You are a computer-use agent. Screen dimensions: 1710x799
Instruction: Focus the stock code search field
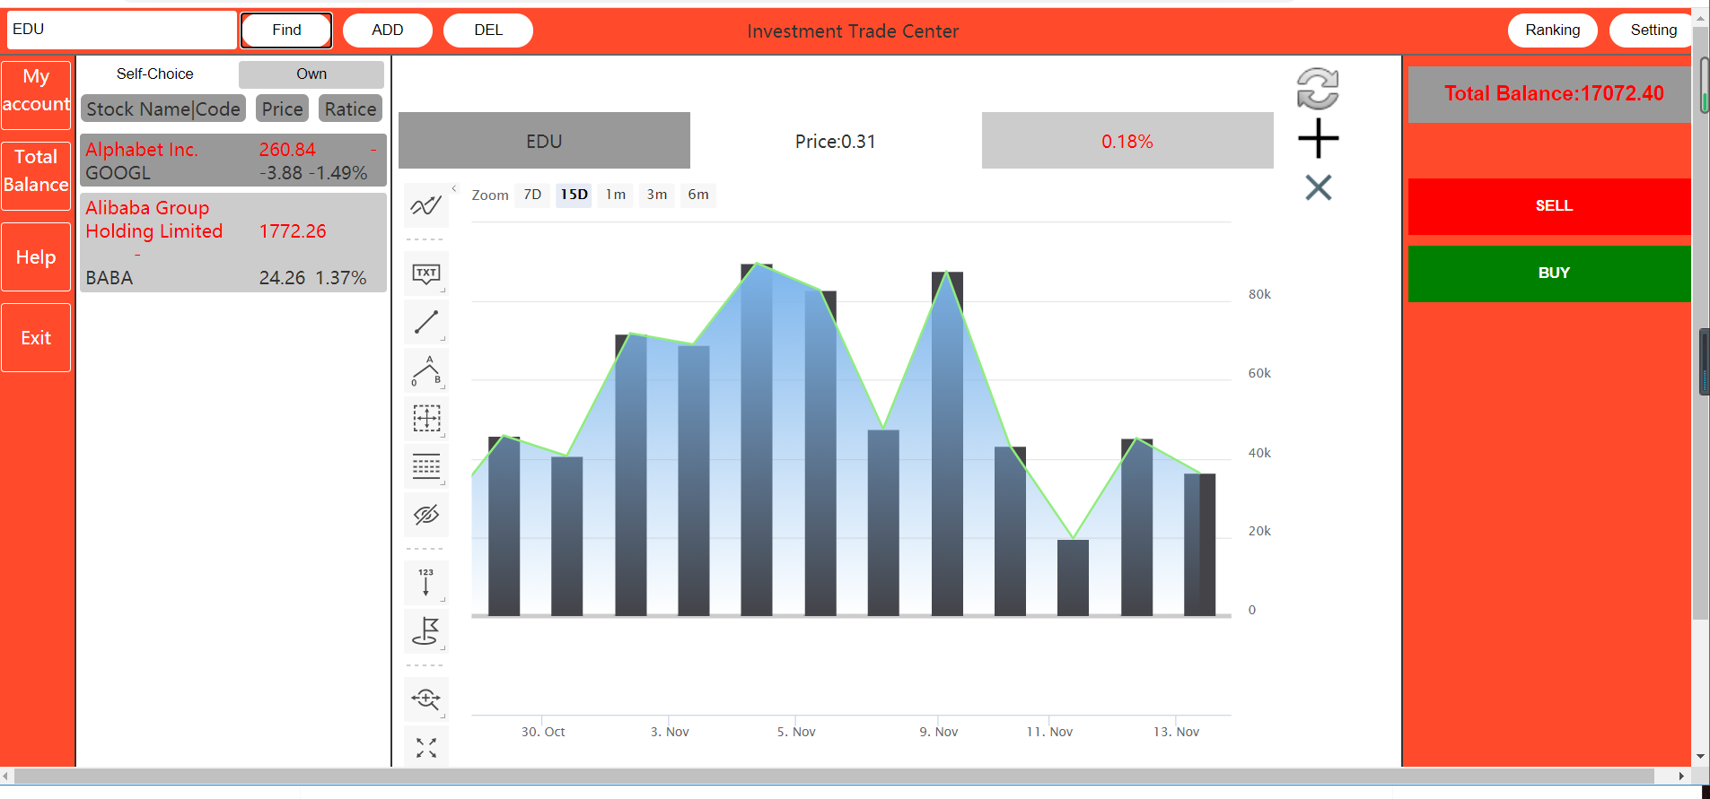click(x=122, y=30)
